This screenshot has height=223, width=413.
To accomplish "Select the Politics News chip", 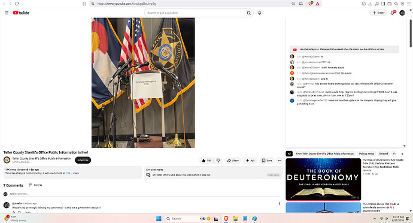I will click(x=366, y=153).
